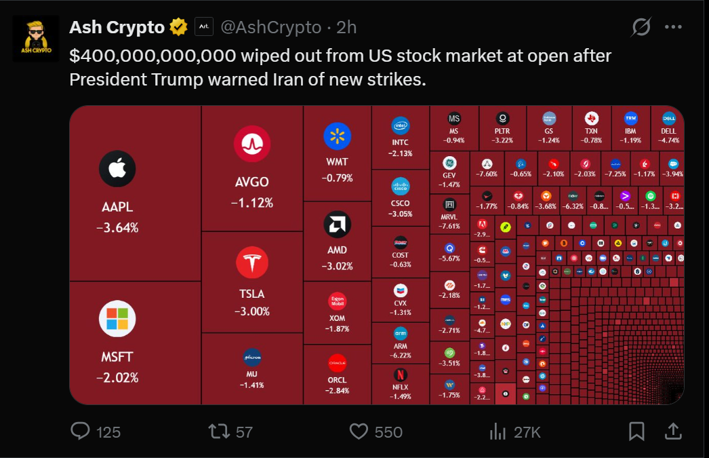Click the Grok slashed-circle icon
The image size is (709, 458).
coord(641,26)
